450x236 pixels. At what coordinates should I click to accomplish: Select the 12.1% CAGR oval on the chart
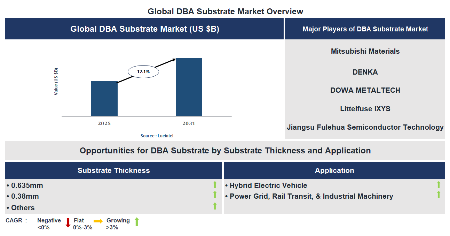[143, 71]
